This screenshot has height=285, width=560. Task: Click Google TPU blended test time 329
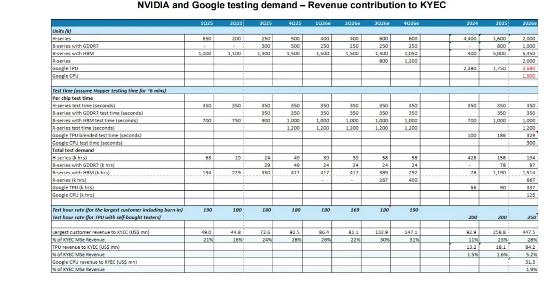coord(531,136)
